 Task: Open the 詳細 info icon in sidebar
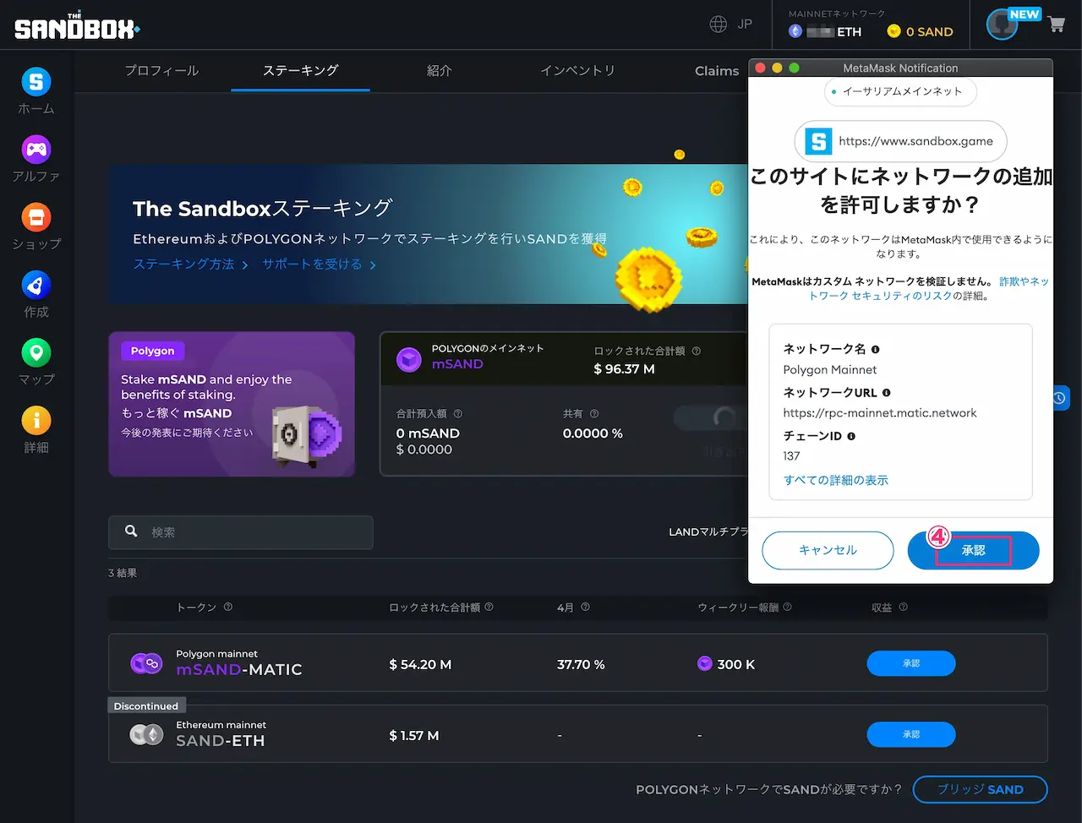36,420
